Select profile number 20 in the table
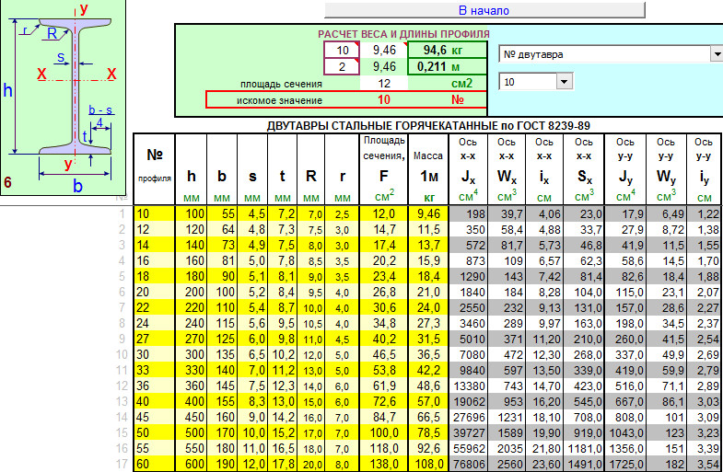 (155, 292)
